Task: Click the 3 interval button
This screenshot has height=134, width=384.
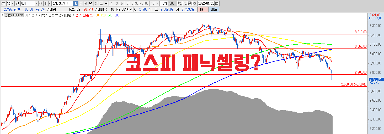Action: point(116,3)
